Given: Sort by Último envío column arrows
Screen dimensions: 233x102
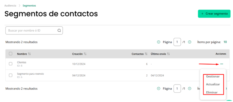Looking at the screenshot, I should 168,54.
